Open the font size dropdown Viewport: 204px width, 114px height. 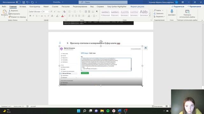49,12
